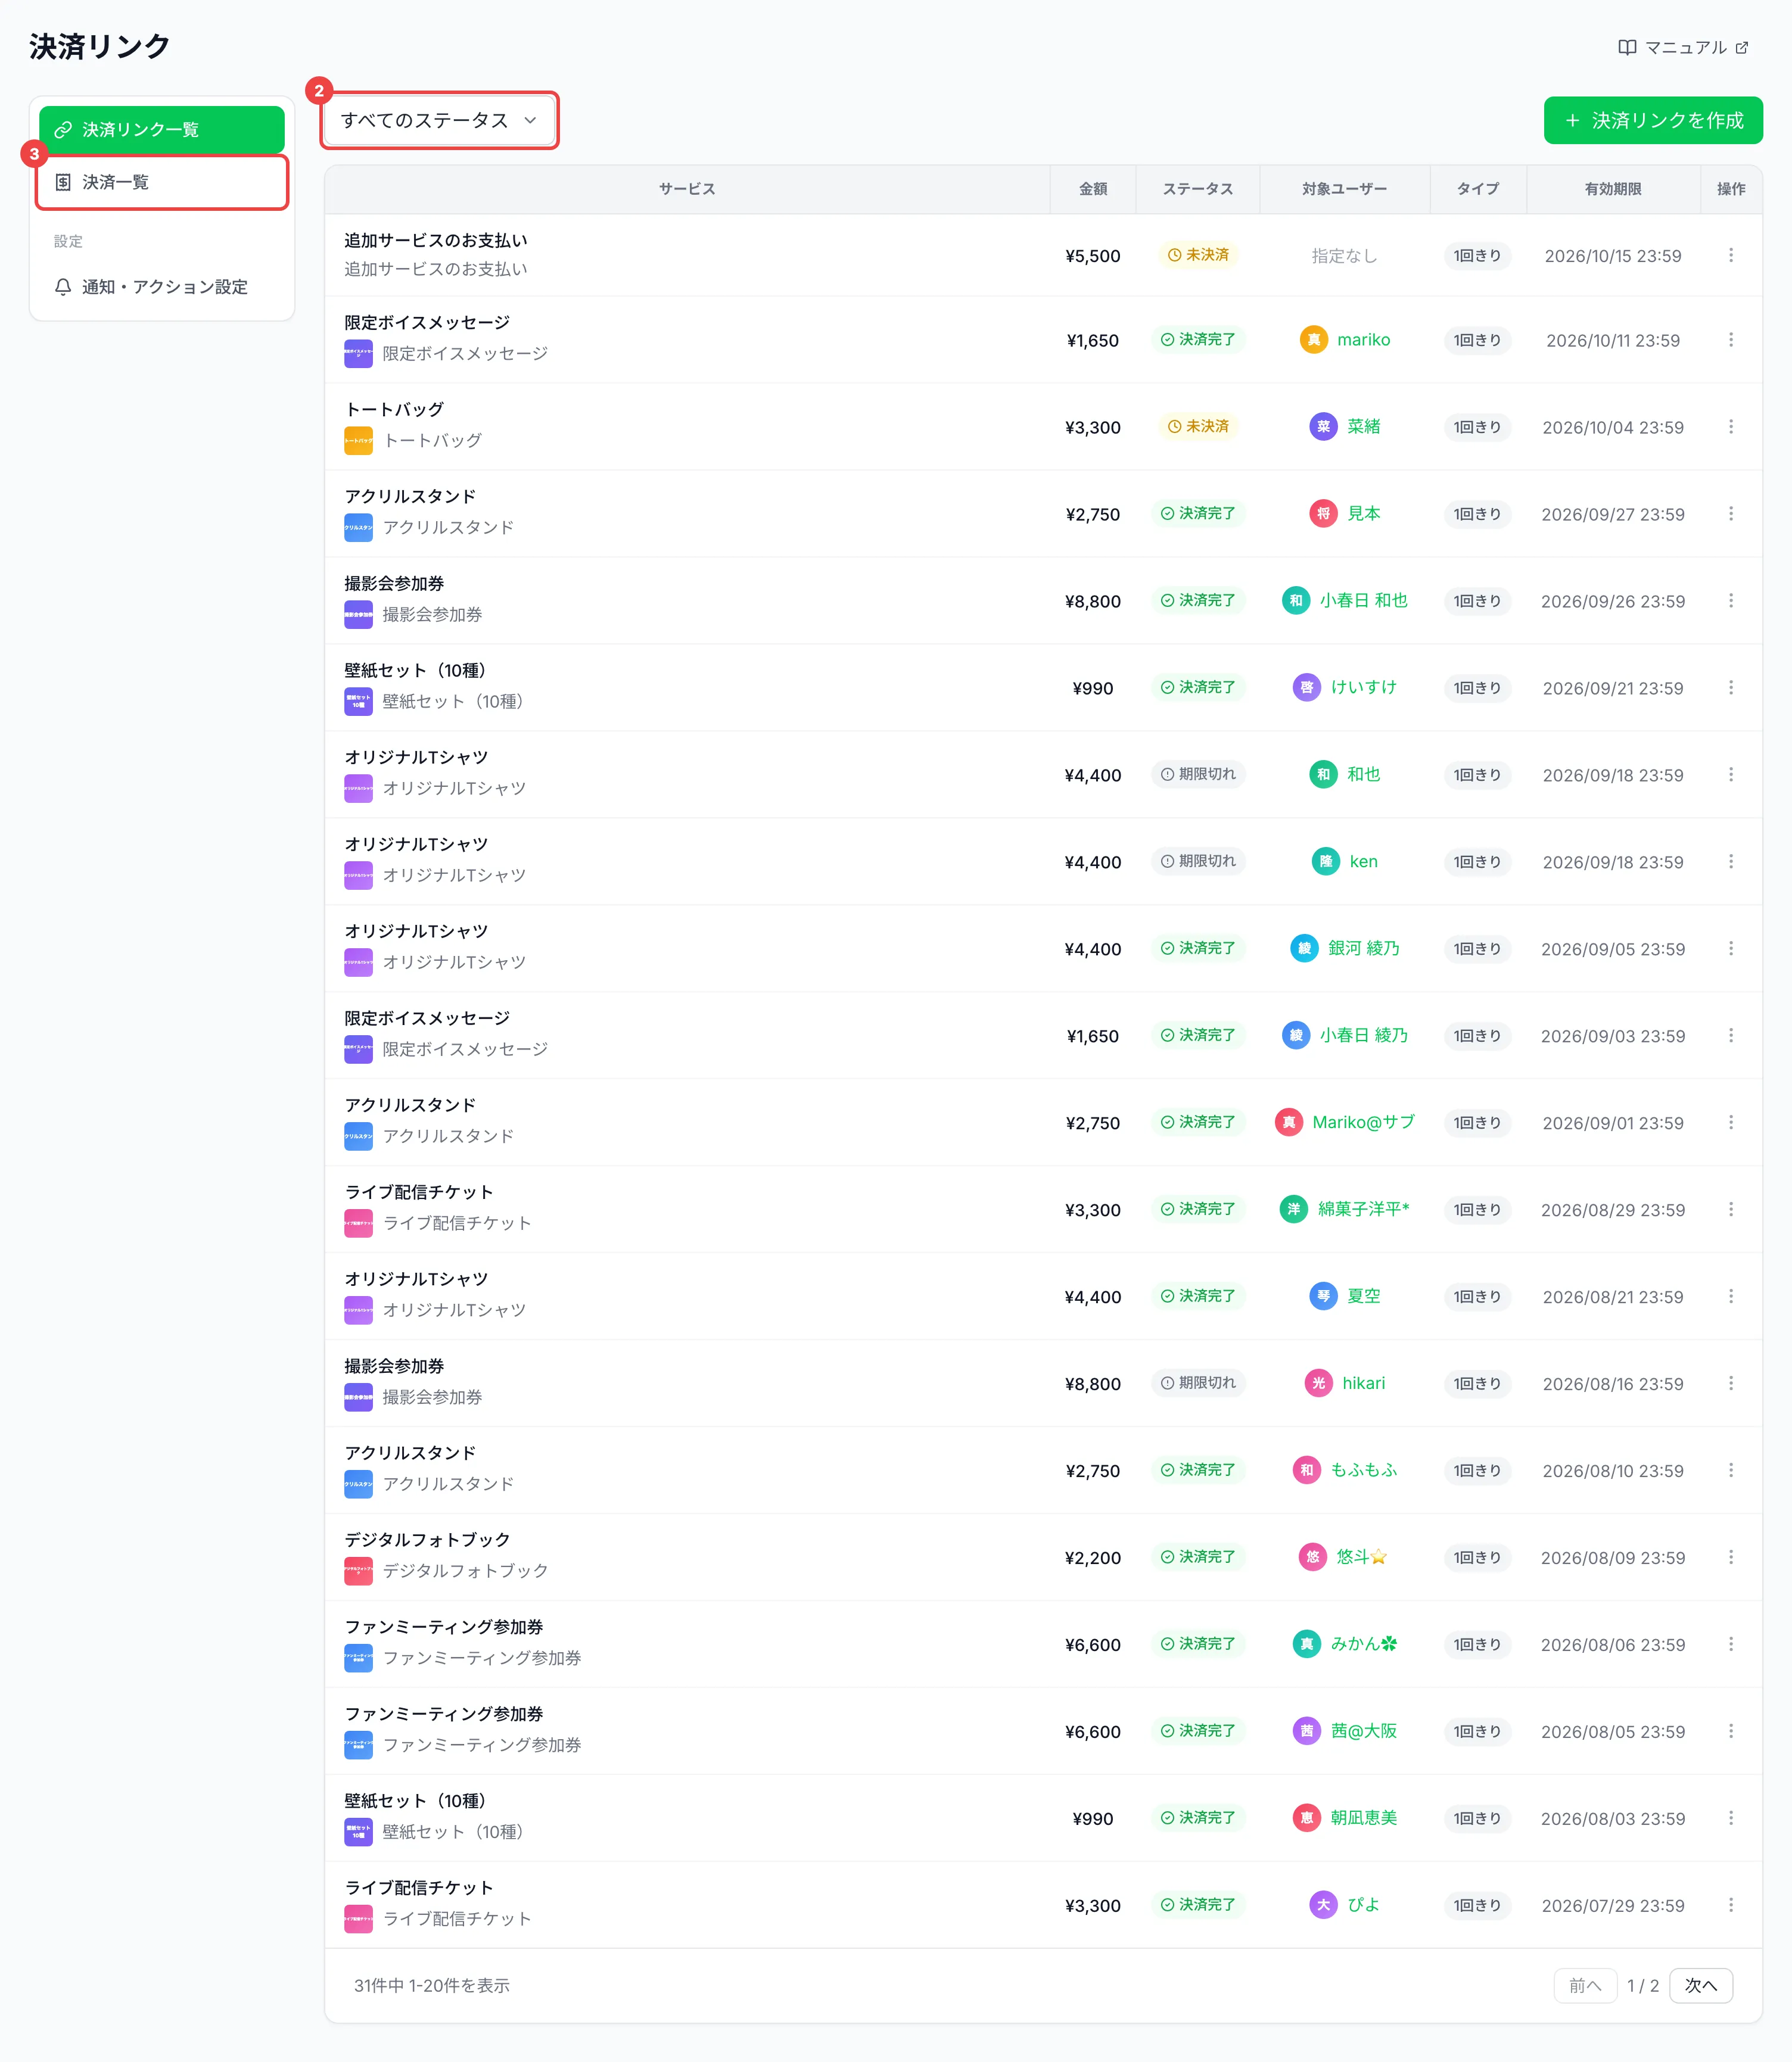Open the three-dot menu for mariko's row
The width and height of the screenshot is (1792, 2062).
1731,340
